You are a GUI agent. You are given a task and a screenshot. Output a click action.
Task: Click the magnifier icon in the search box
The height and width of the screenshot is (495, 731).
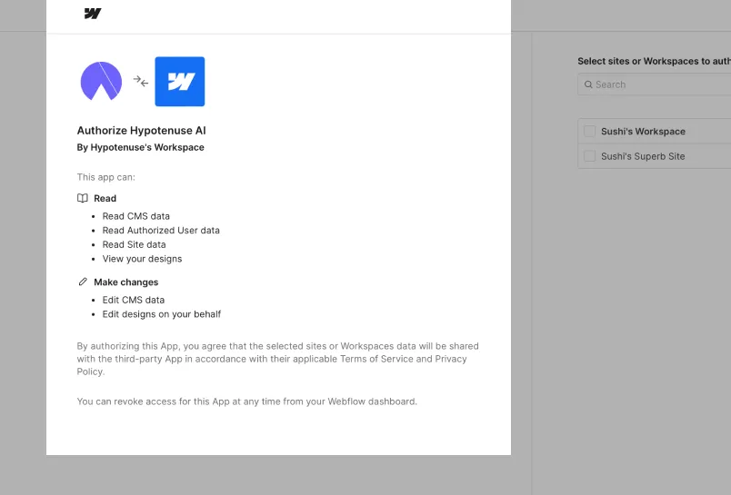(x=588, y=84)
